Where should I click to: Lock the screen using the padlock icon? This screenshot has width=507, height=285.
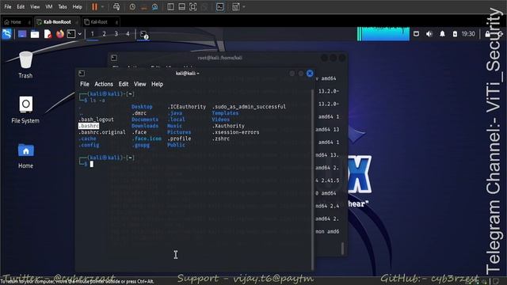pyautogui.click(x=487, y=34)
